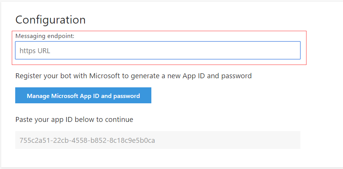Click the 'Messaging endpoint:' label

44,36
